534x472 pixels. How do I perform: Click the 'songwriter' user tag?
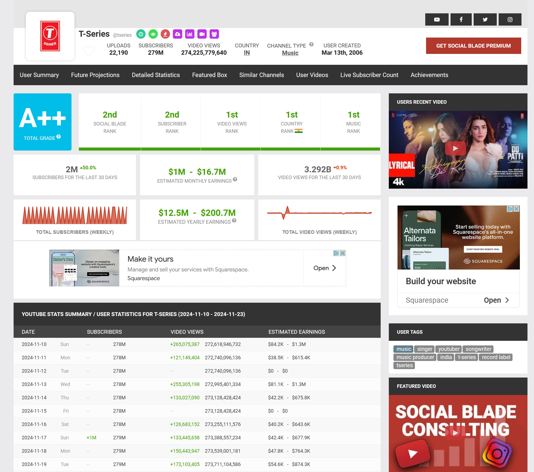coord(478,349)
